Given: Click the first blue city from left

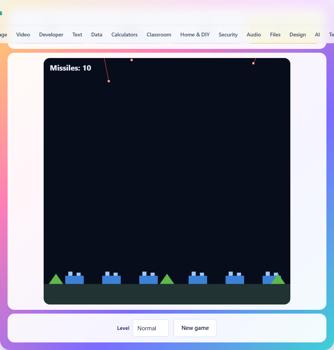Looking at the screenshot, I should [x=74, y=278].
